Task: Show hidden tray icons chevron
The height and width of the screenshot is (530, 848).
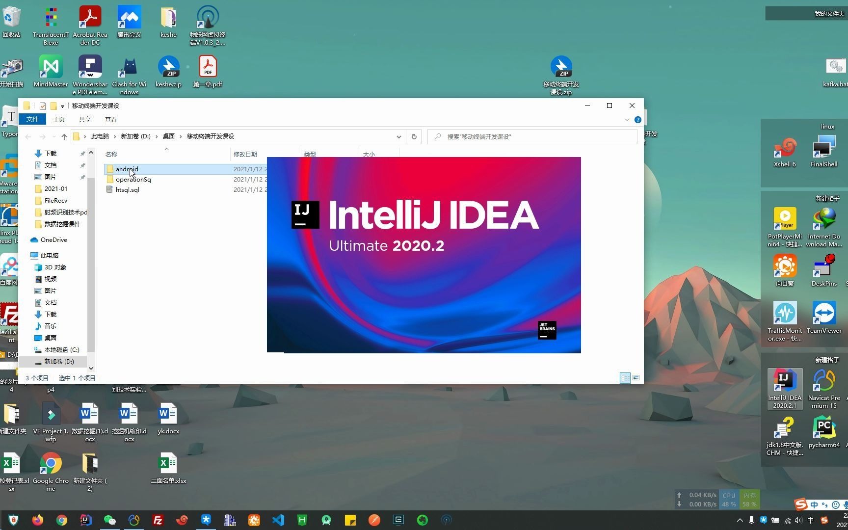Action: [x=740, y=520]
